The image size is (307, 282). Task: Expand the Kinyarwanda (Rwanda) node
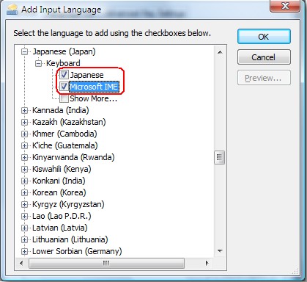24,157
